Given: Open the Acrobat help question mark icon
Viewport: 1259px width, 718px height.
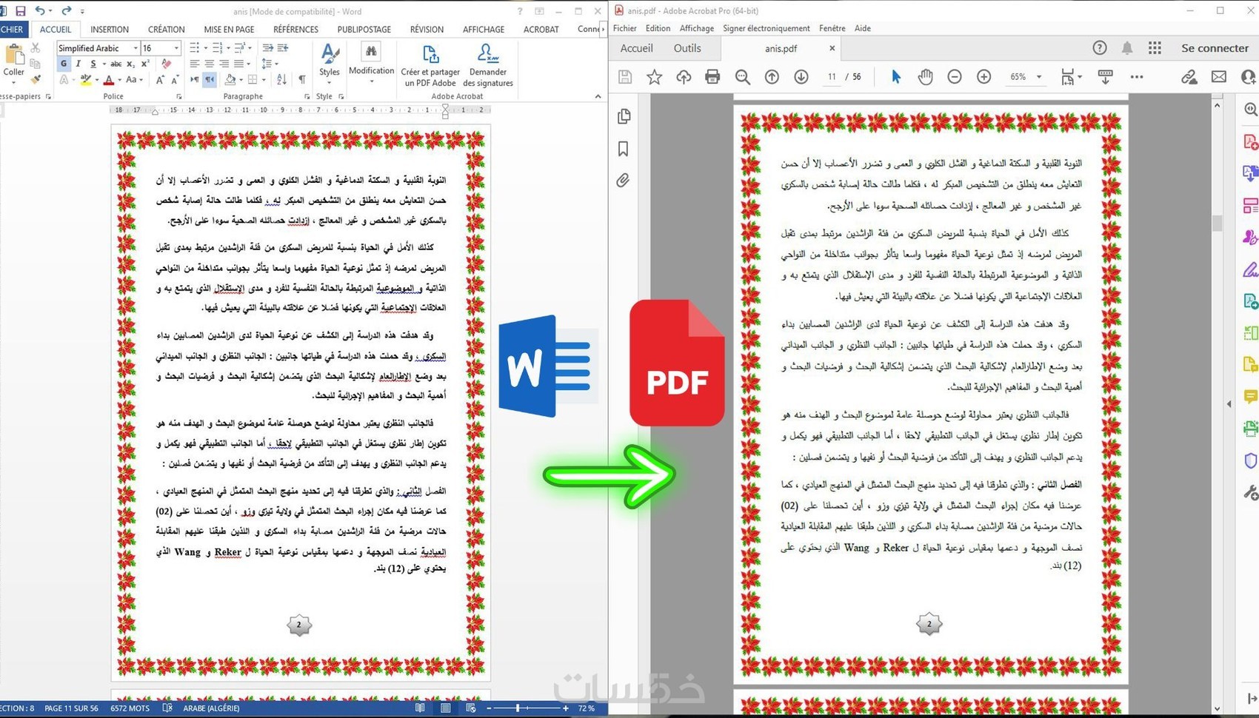Looking at the screenshot, I should [1100, 48].
